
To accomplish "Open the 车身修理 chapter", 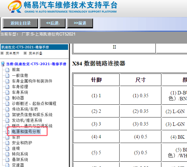I will (20, 87).
